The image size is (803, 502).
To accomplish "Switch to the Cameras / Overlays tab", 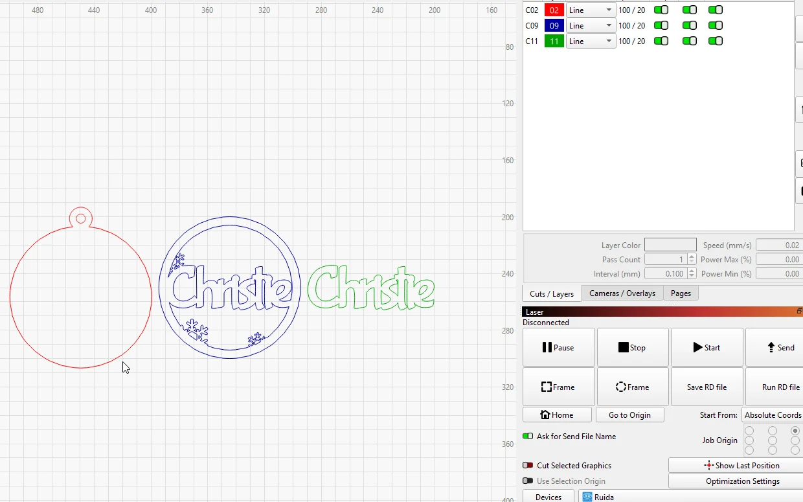I will point(622,293).
